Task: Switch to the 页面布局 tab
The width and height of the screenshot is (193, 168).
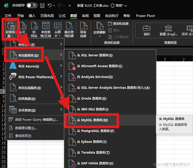Action: click(x=47, y=16)
